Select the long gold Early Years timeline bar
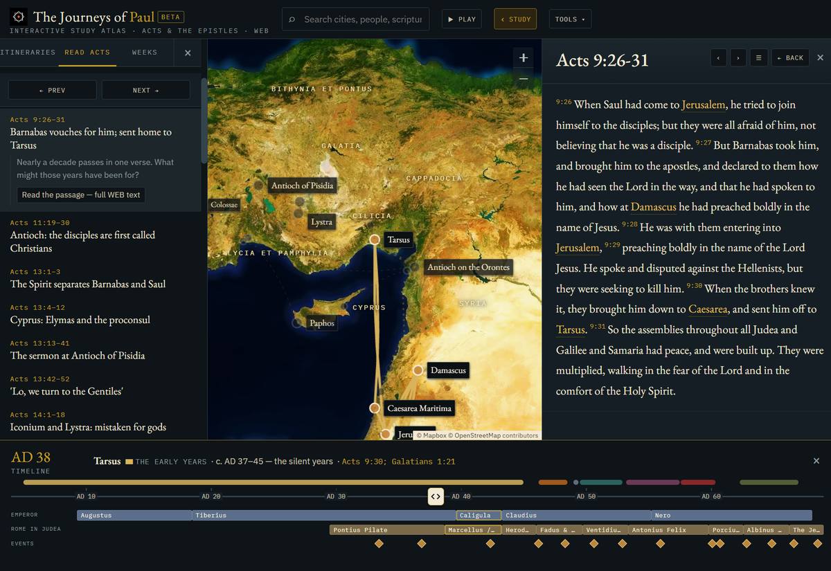The width and height of the screenshot is (831, 571). pyautogui.click(x=274, y=482)
